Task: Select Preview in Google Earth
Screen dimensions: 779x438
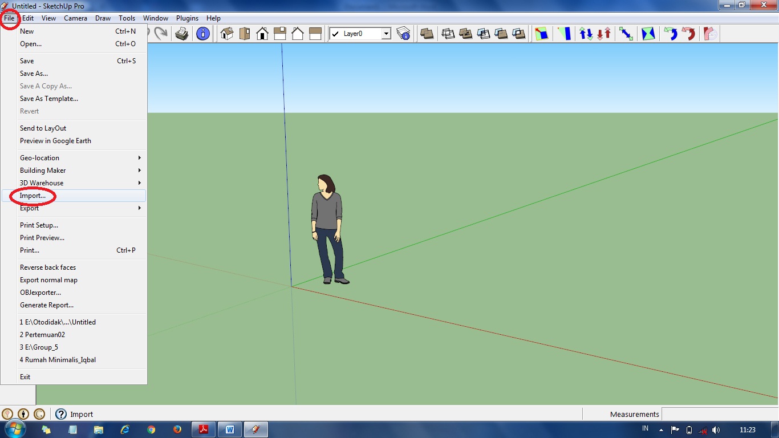Action: [74, 141]
